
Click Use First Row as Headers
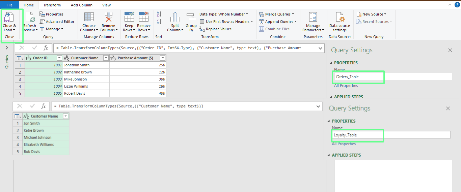coord(226,22)
